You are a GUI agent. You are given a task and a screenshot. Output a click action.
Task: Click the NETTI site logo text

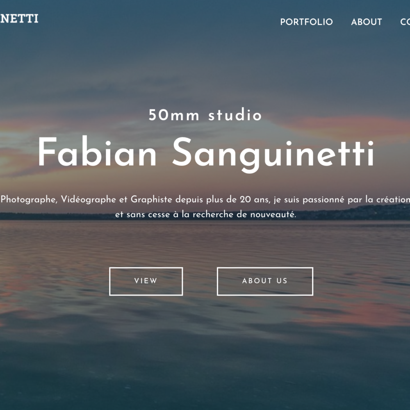pyautogui.click(x=19, y=18)
